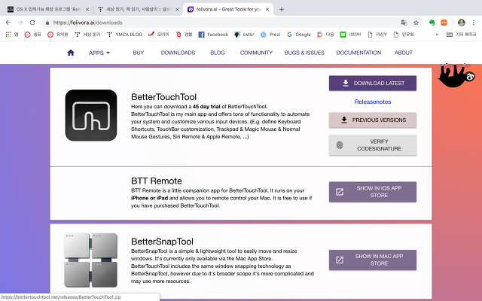The height and width of the screenshot is (301, 482).
Task: Bookmark this page with the star icon
Action: coord(416,23)
